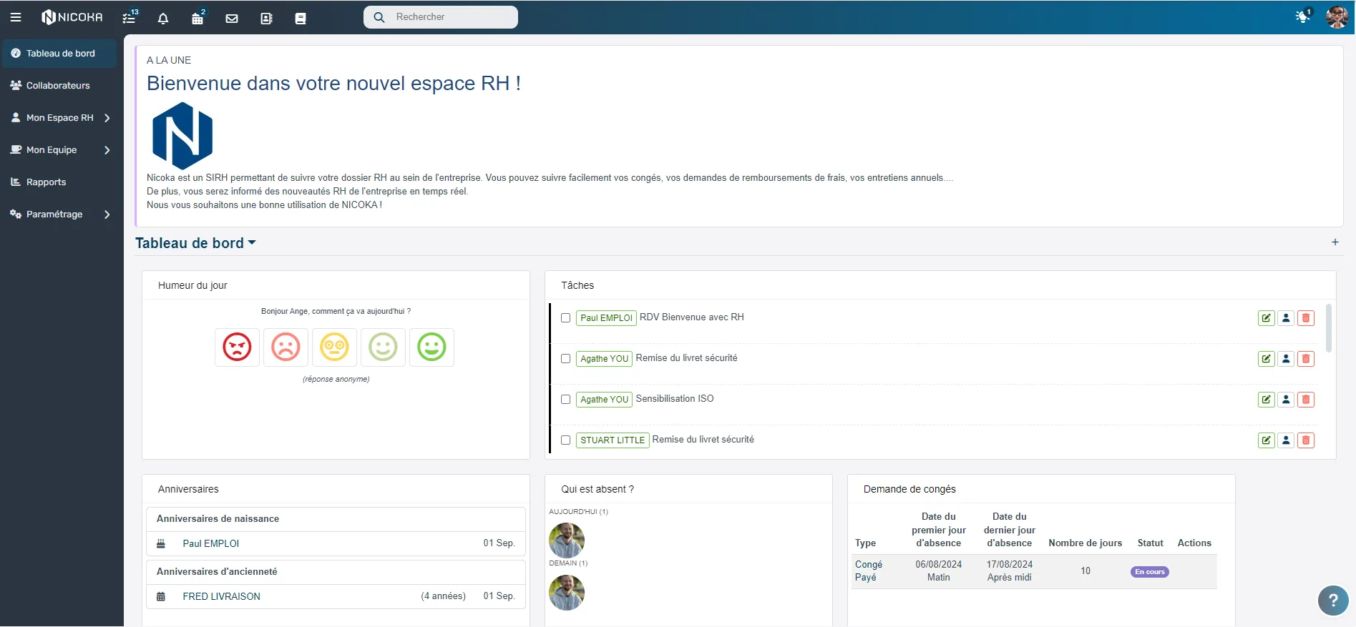1356x627 pixels.
Task: Check the RDV Bienvenue avec RH task
Action: 566,318
